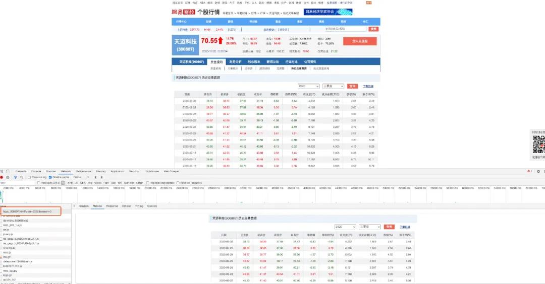This screenshot has width=545, height=284.
Task: Filter requests by CSS type
Action: click(x=83, y=183)
